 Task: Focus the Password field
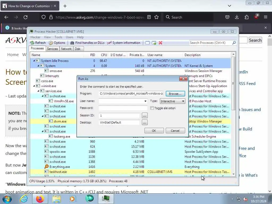[x=123, y=108]
